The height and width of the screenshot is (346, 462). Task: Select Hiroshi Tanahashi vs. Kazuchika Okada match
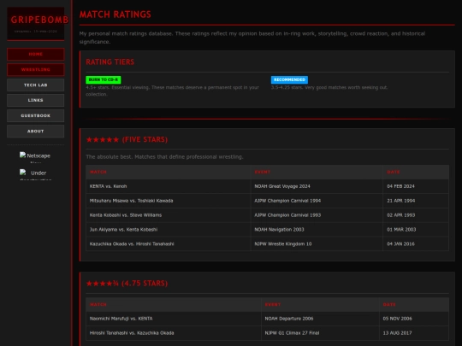[132, 333]
